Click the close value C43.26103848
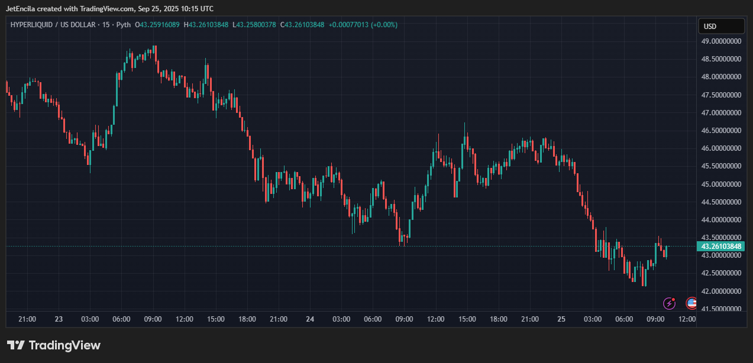Screen dimensions: 753x363 coord(302,25)
